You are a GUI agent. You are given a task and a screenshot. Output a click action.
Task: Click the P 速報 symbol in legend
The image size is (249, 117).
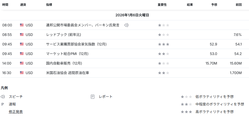coord(3,104)
